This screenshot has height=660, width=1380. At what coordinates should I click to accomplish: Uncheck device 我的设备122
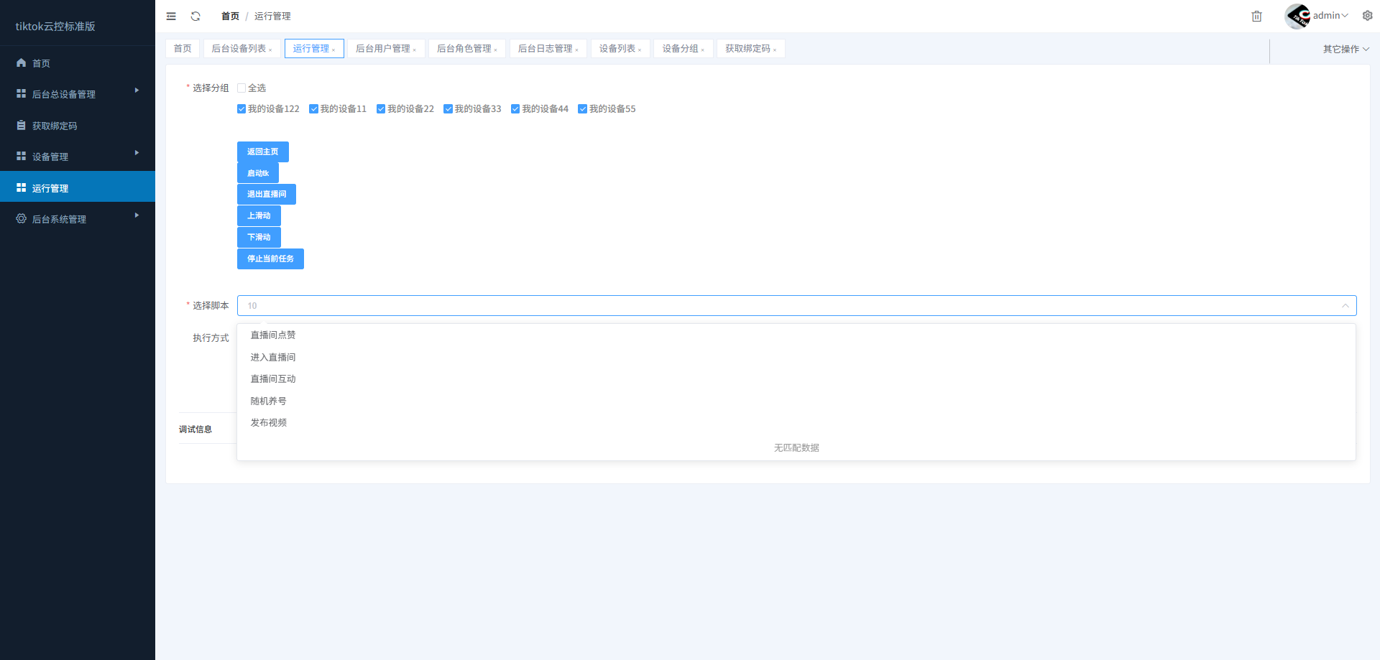tap(241, 108)
